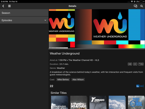Image resolution: width=145 pixels, height=109 pixels.
Task: Tap channel number 22
Action: pos(51,86)
